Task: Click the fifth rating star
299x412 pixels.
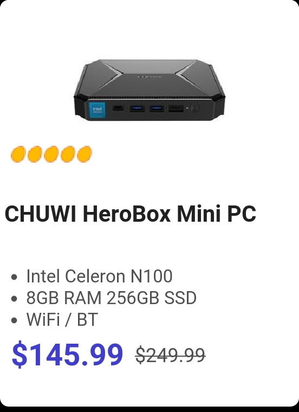Action: tap(84, 154)
